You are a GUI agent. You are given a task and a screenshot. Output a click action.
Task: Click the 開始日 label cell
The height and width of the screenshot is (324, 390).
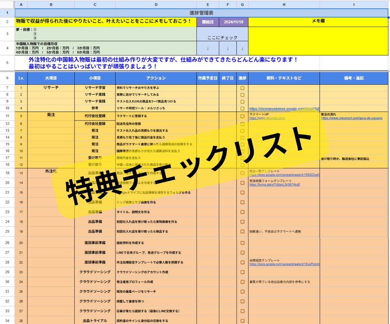coord(208,22)
